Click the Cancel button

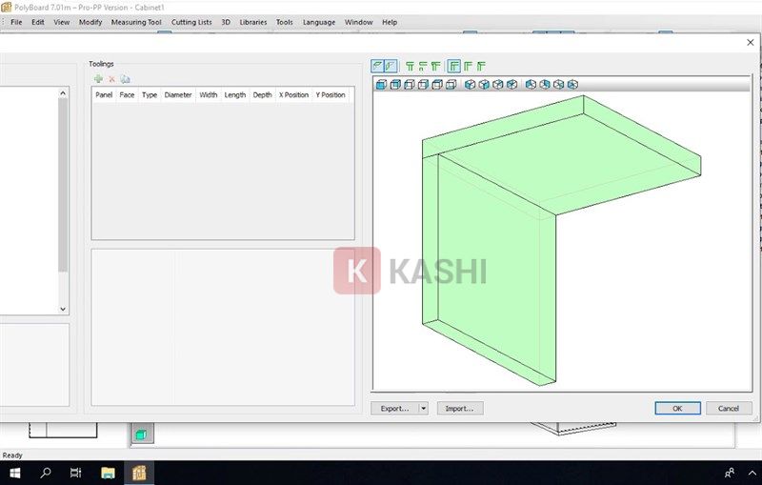(x=729, y=408)
